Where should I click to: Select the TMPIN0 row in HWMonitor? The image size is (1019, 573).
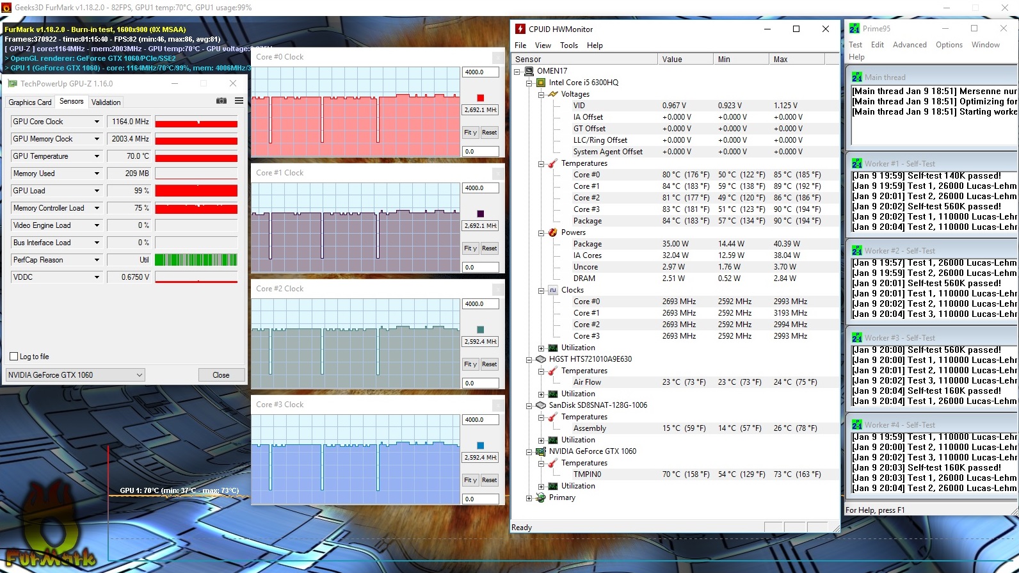point(675,474)
